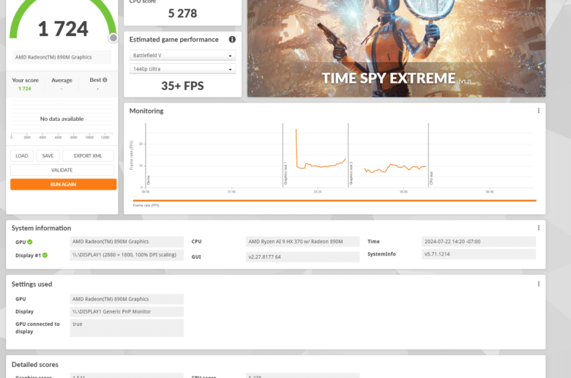This screenshot has height=378, width=571.
Task: Click the System information GPU value field
Action: 127,242
